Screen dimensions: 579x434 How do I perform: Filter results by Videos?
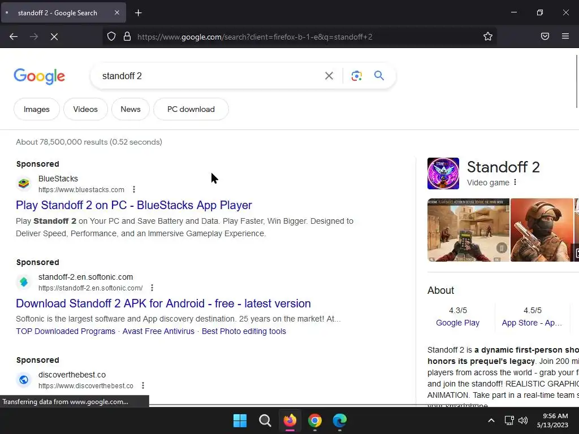click(85, 109)
